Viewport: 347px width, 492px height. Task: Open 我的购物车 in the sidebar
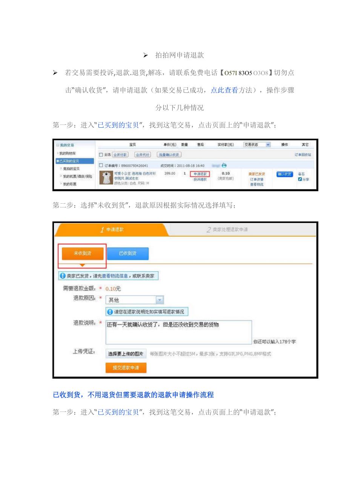pyautogui.click(x=69, y=153)
